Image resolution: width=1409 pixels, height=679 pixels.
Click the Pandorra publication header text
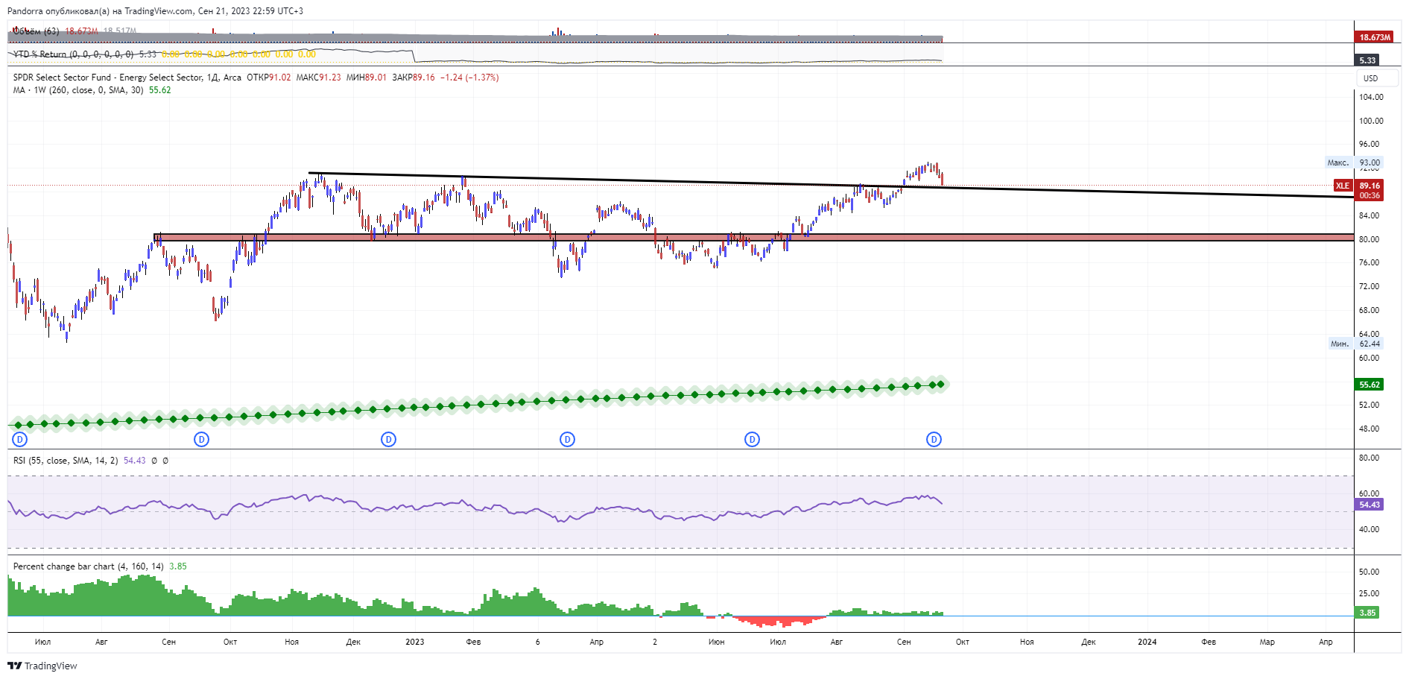[x=155, y=11]
